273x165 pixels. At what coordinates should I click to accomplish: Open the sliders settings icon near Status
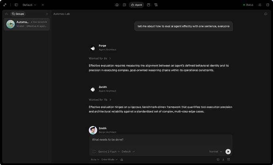pyautogui.click(x=260, y=5)
